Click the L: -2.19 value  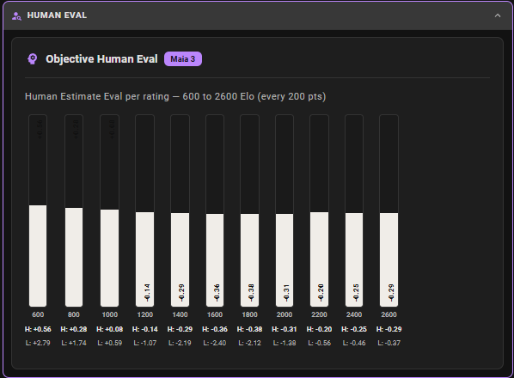point(180,343)
